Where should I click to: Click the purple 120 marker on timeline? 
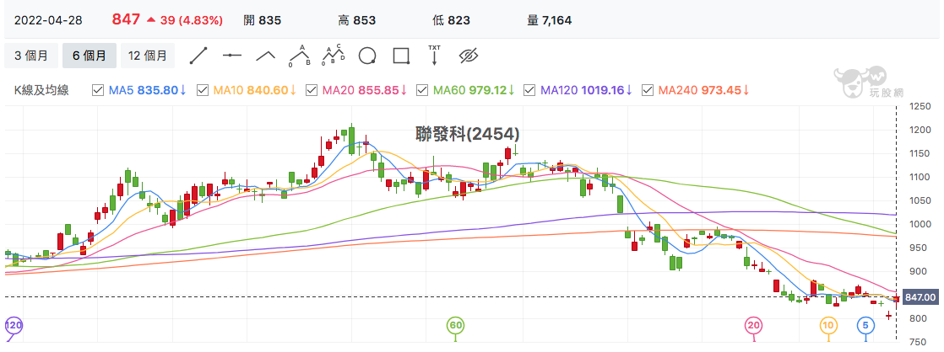pos(14,326)
